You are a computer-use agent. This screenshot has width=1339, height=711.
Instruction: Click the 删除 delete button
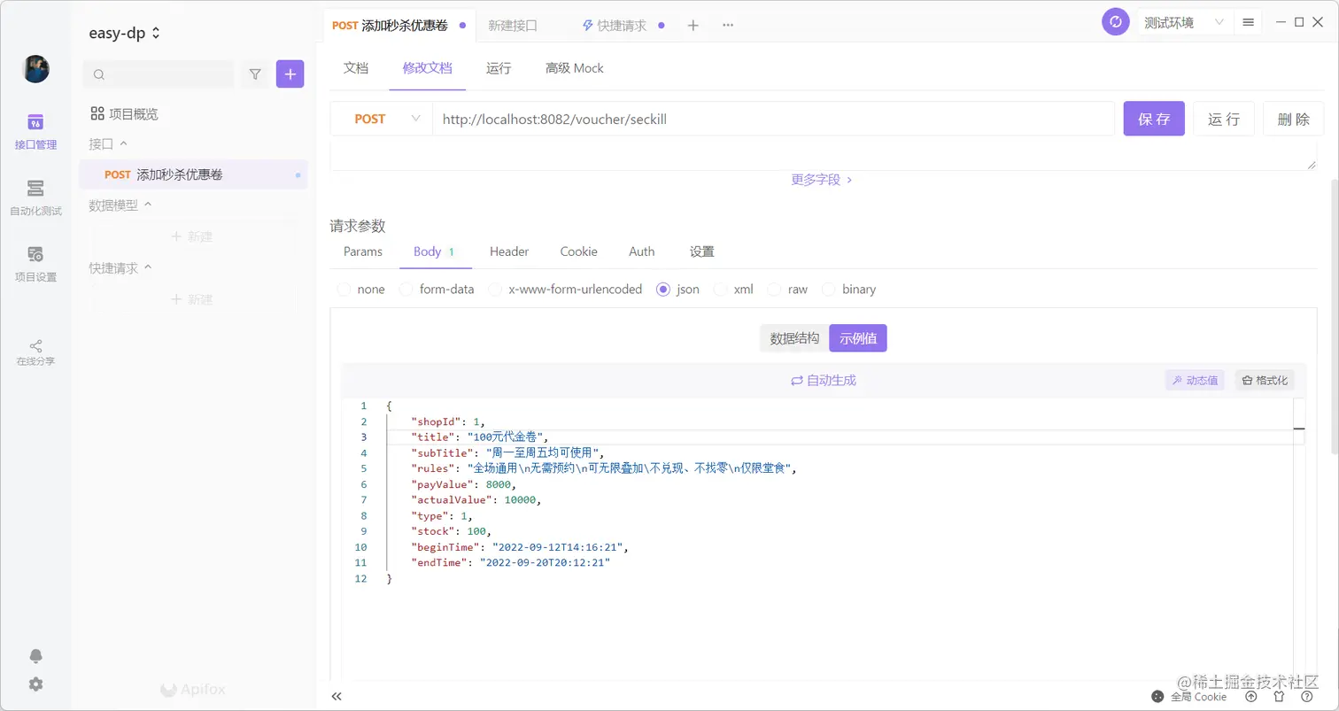click(1294, 119)
